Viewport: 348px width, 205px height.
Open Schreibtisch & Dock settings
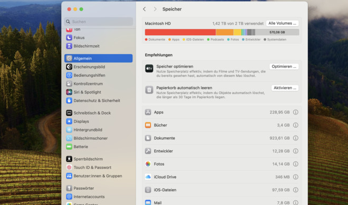click(98, 113)
